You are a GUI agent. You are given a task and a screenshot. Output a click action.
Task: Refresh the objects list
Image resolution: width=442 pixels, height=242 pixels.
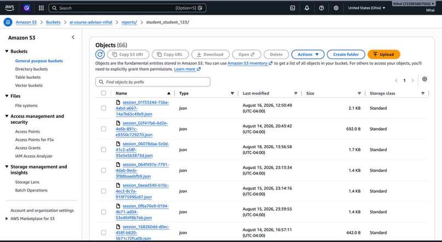pos(100,54)
